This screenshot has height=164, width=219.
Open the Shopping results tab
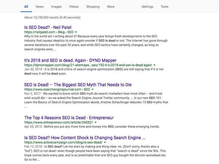pos(93,7)
